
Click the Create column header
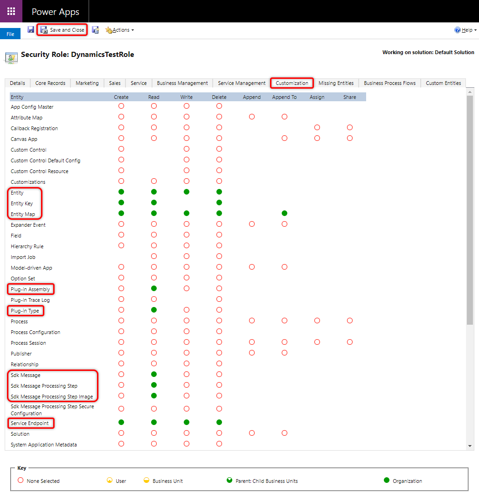(121, 97)
